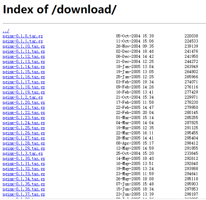Open the nginx-0.1.10.tar.gz link
The image size is (206, 200).
24,46
